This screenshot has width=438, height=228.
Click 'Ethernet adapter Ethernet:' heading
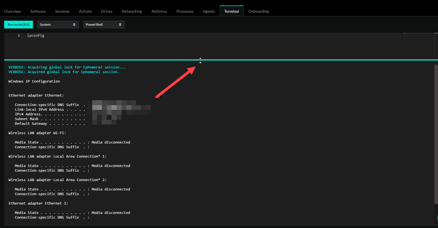tap(36, 96)
